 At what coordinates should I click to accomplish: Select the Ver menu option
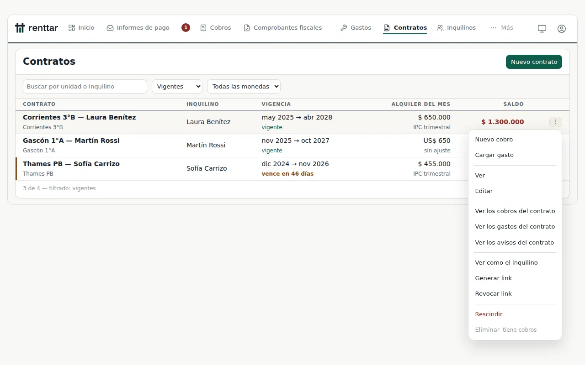pyautogui.click(x=515, y=176)
